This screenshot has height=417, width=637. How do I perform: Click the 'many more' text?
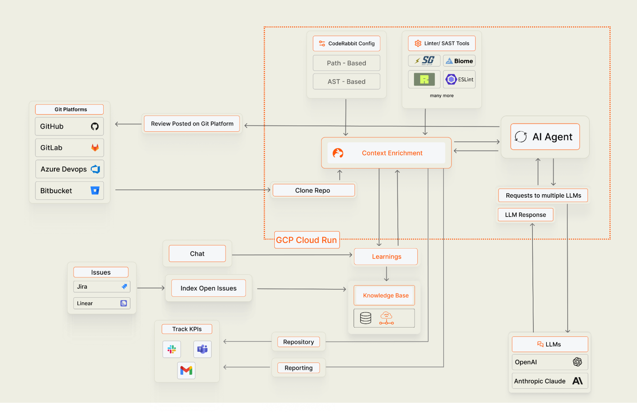(x=442, y=95)
